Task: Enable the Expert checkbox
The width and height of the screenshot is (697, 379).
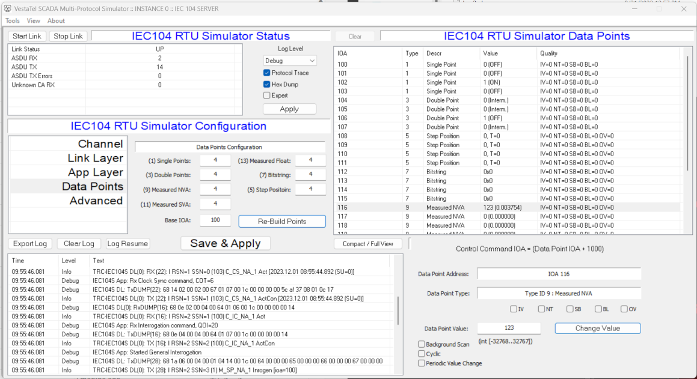Action: coord(267,96)
